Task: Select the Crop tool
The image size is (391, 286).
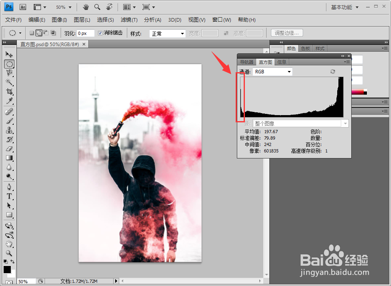Action: click(9, 91)
